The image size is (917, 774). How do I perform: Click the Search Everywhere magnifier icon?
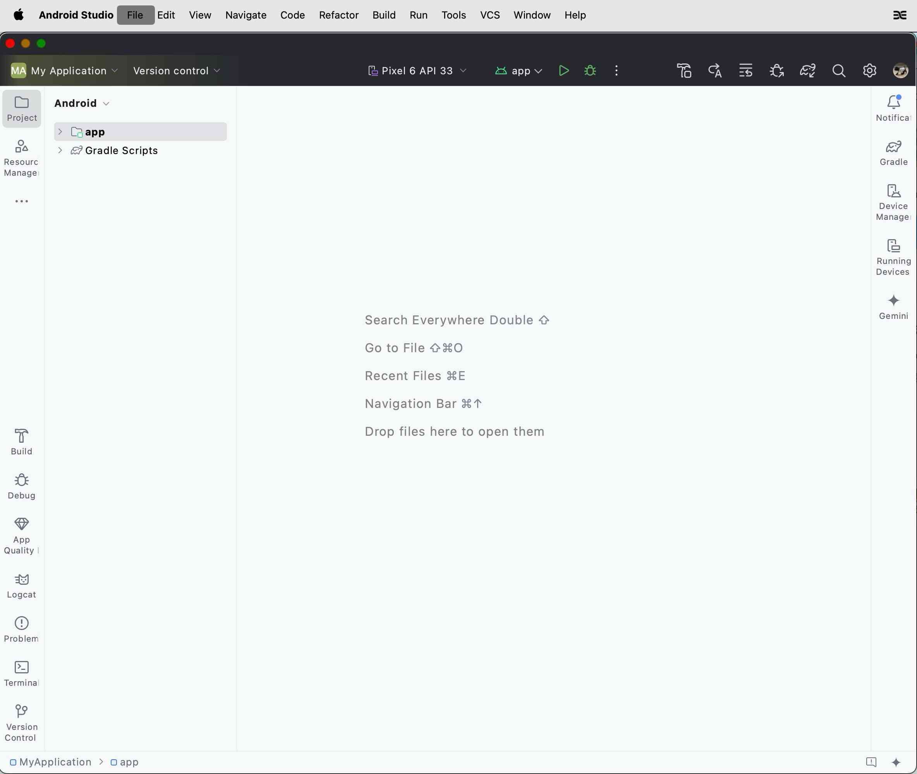tap(838, 71)
